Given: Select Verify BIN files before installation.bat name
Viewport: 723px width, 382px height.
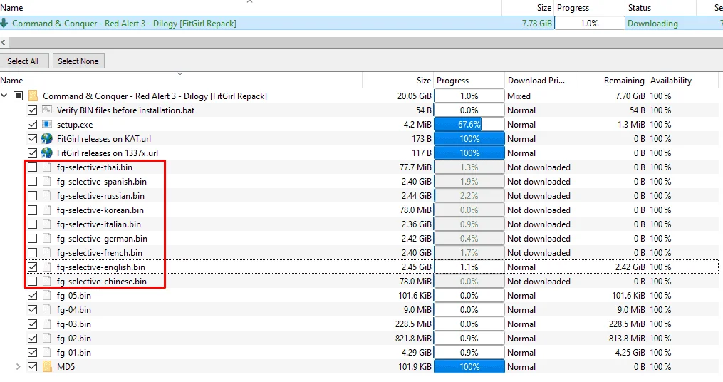Looking at the screenshot, I should point(125,110).
